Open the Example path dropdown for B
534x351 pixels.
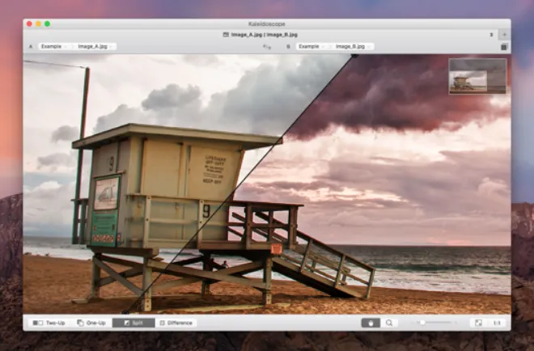311,46
